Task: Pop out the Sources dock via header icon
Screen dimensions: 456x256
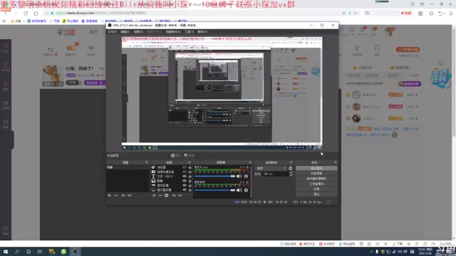Action: pos(190,163)
